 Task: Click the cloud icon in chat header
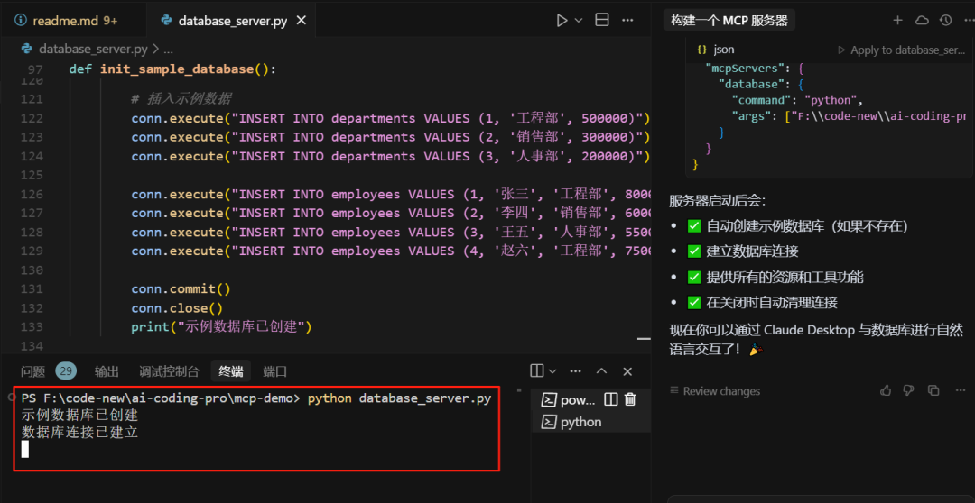[x=922, y=20]
